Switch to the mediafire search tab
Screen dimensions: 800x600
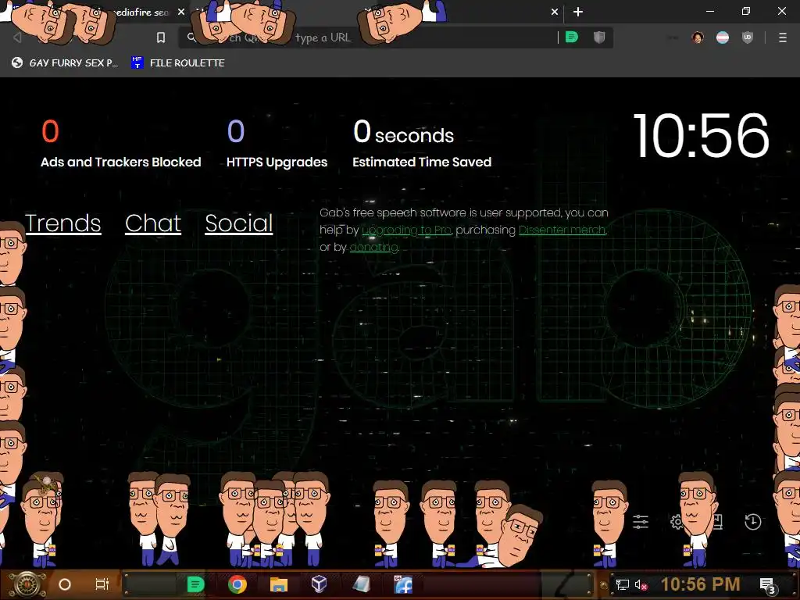141,12
